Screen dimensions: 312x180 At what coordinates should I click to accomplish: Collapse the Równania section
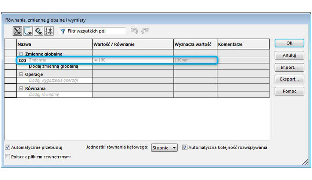(x=21, y=88)
